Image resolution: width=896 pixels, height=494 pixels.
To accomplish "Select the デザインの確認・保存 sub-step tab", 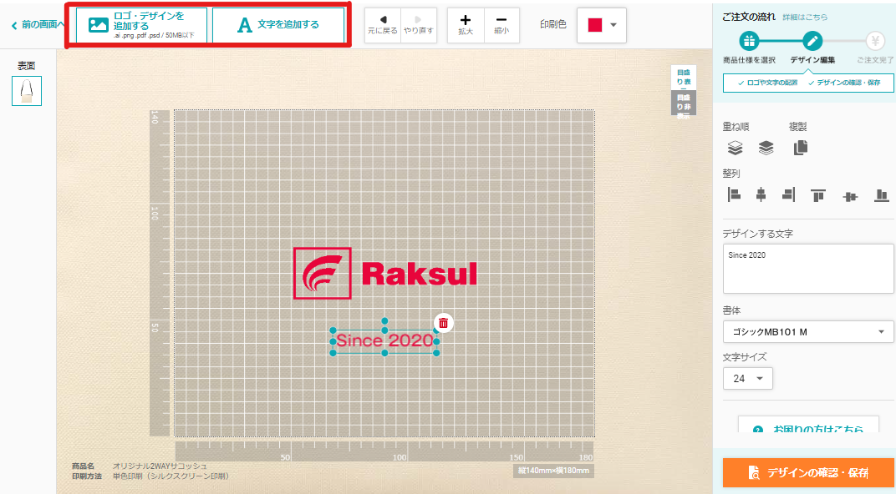I will (844, 83).
